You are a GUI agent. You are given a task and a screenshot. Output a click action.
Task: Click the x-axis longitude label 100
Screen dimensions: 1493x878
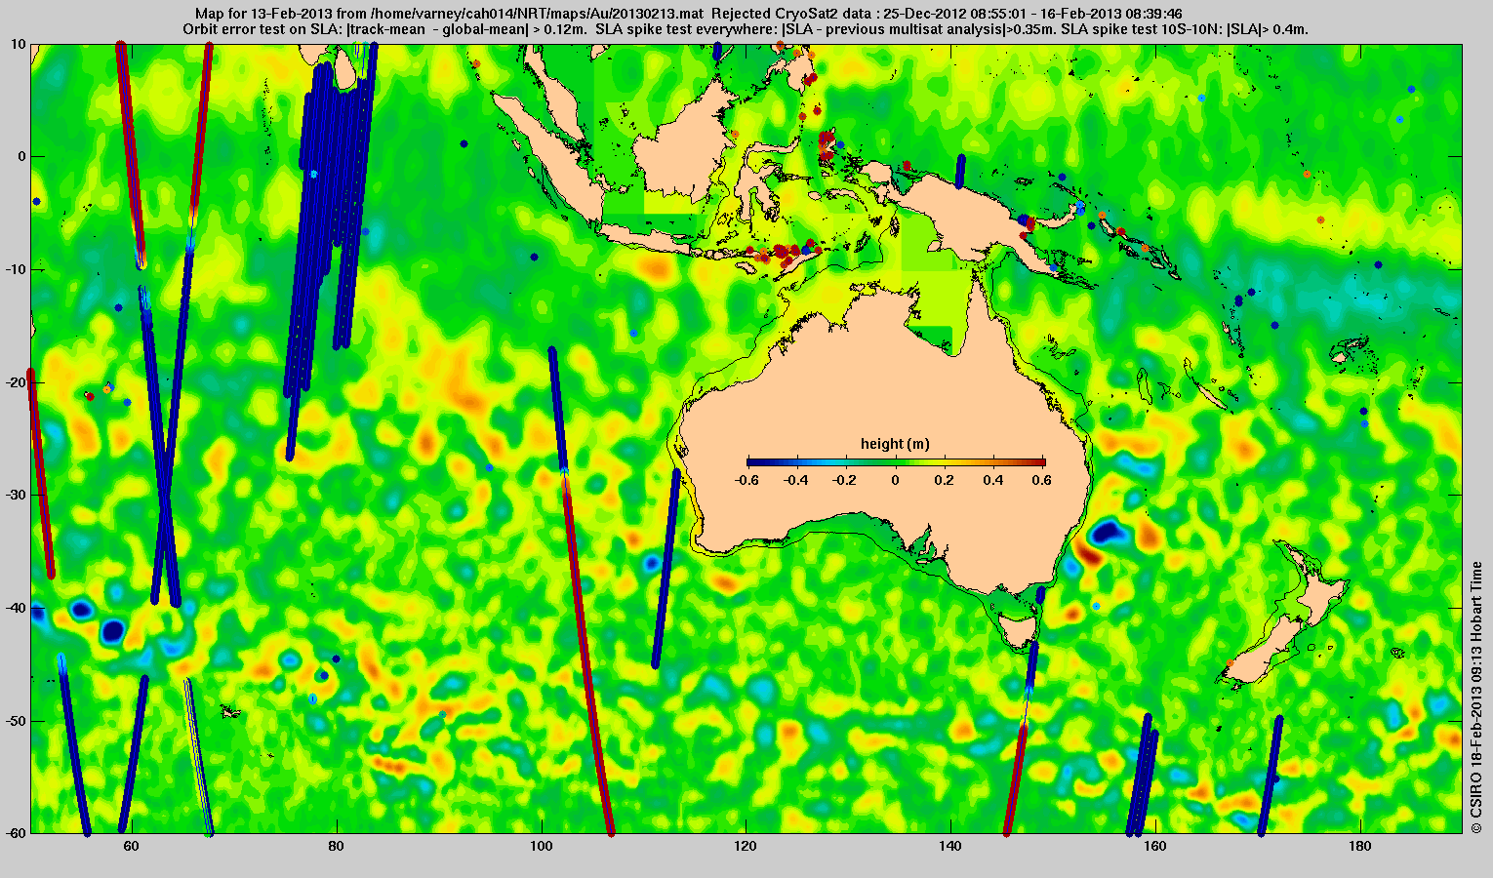tap(541, 846)
